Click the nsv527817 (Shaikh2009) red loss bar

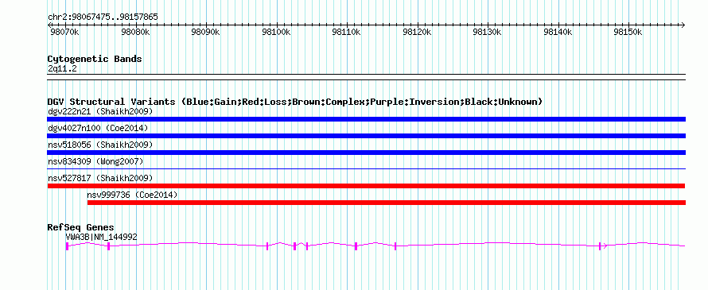pyautogui.click(x=366, y=186)
